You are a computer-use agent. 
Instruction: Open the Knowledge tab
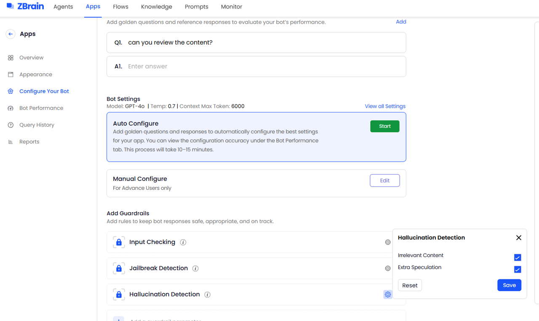[x=156, y=7]
